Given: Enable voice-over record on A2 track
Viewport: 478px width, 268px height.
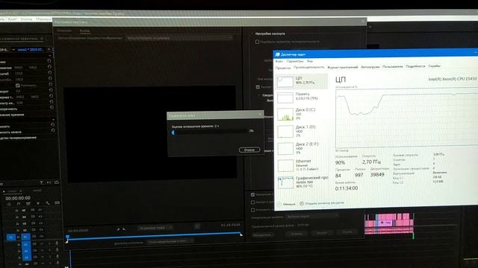Looking at the screenshot, I should (x=57, y=250).
